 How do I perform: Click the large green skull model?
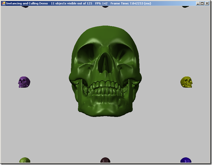point(105,71)
